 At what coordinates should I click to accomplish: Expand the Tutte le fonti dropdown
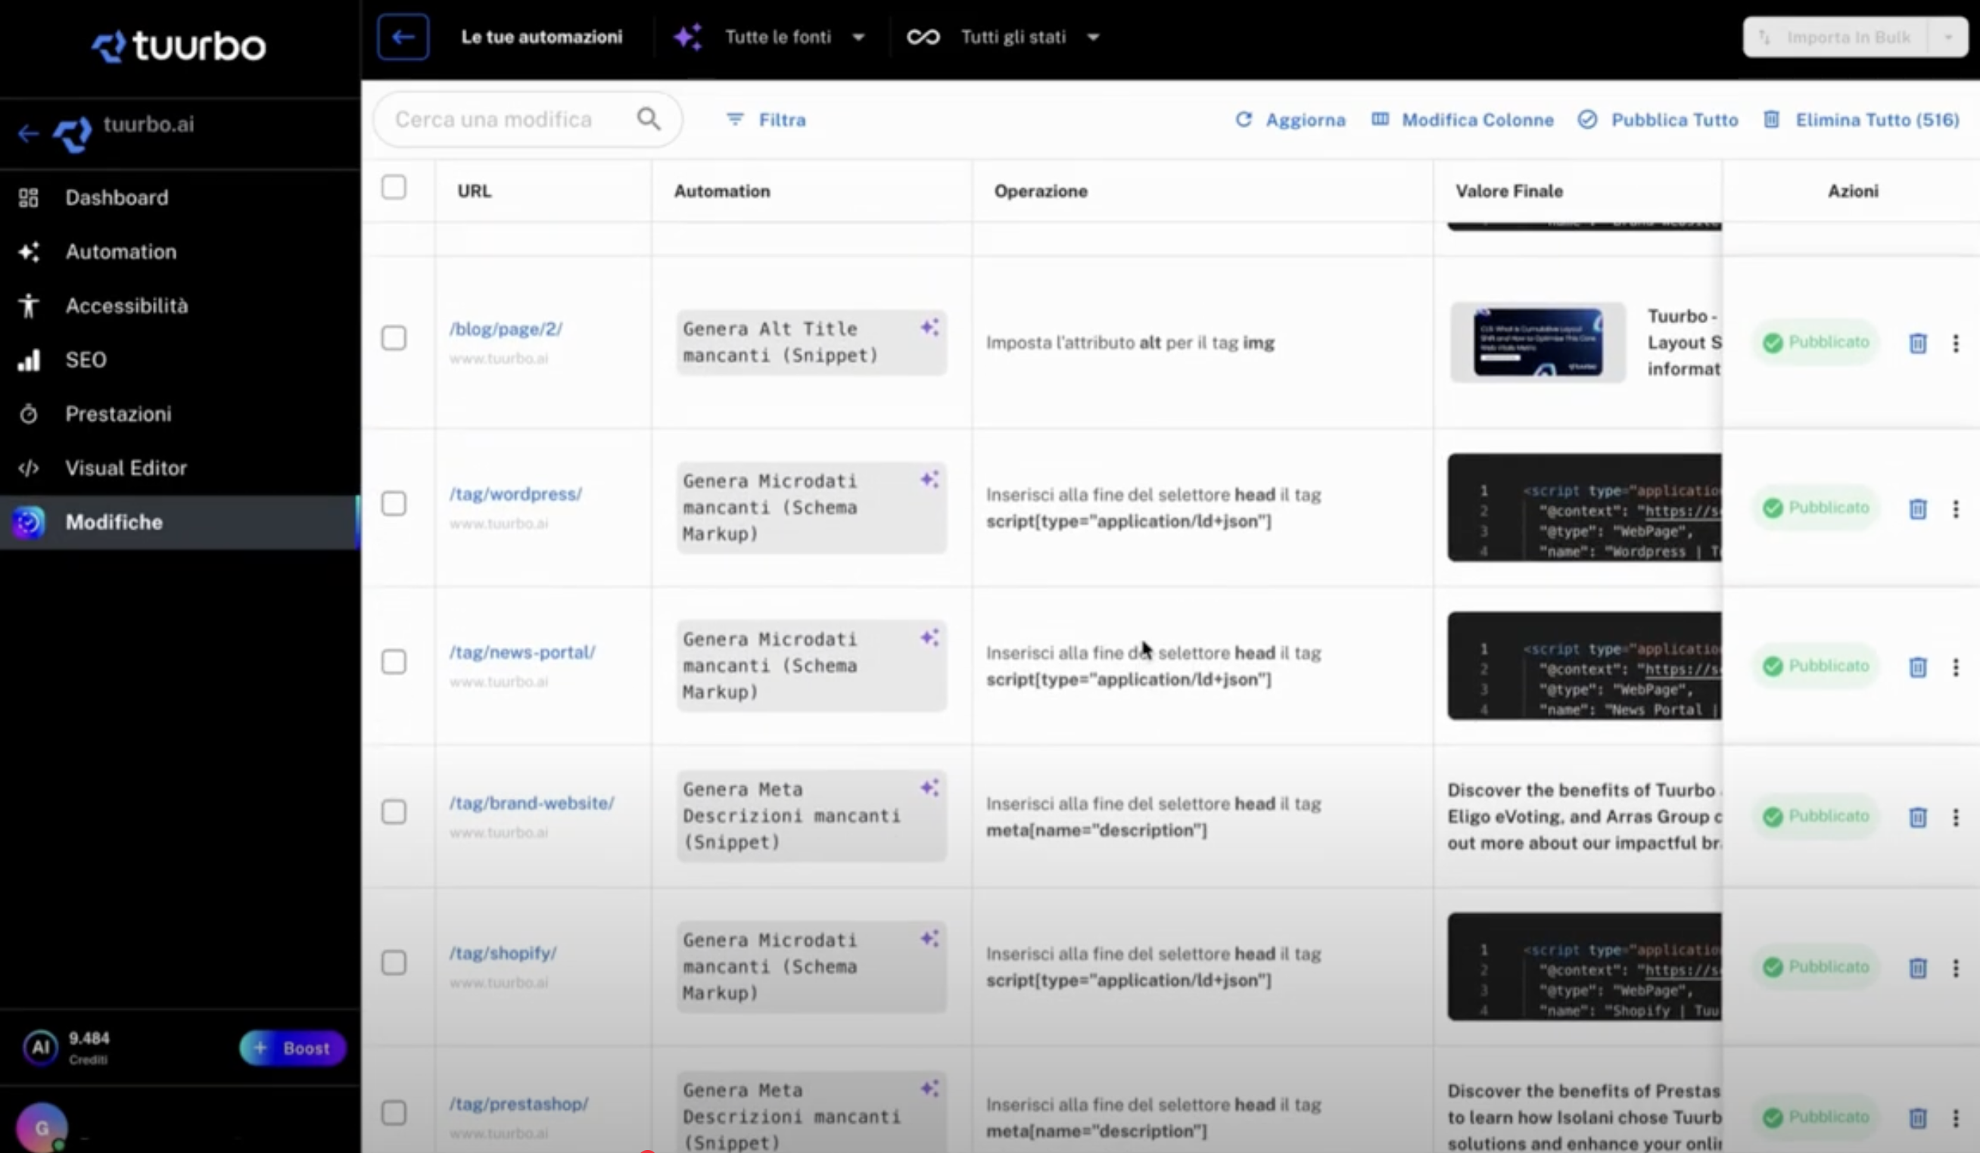click(x=858, y=37)
